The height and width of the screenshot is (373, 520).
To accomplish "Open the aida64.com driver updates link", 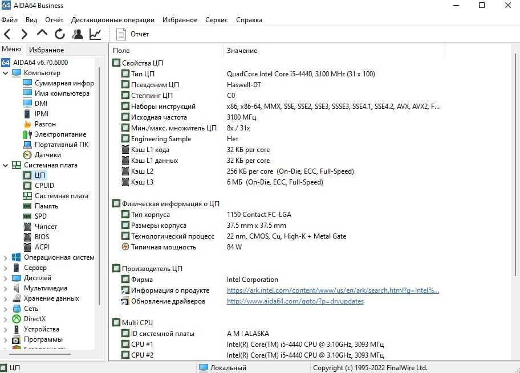I will tap(295, 301).
